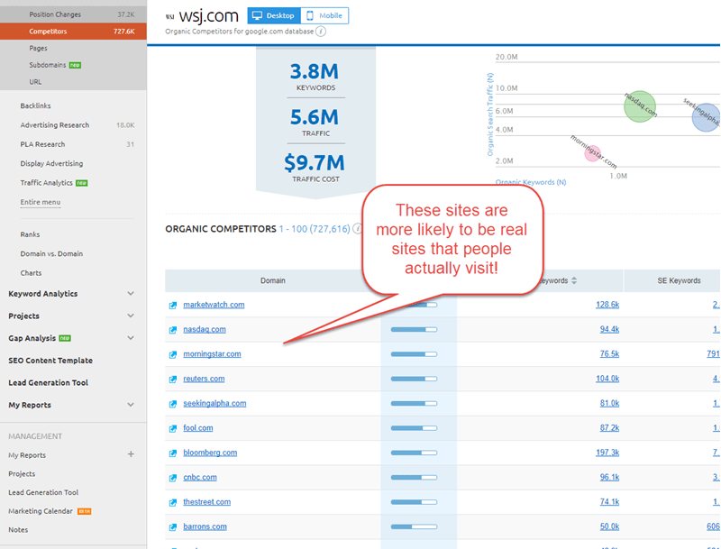Open SEO Content Template

tap(50, 361)
